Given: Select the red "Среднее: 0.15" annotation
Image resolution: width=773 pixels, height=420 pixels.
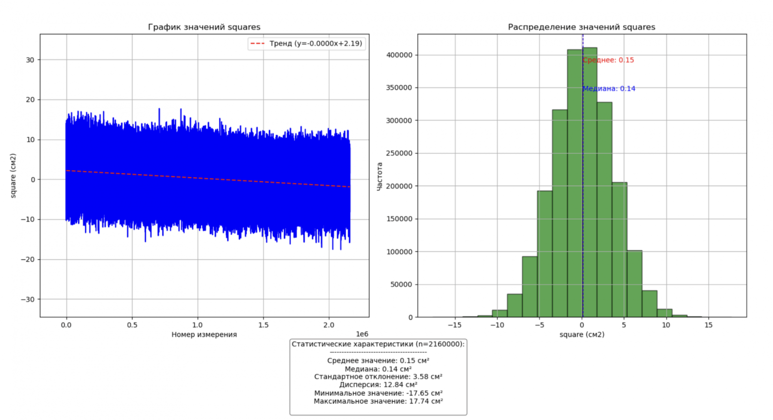Looking at the screenshot, I should click(608, 60).
